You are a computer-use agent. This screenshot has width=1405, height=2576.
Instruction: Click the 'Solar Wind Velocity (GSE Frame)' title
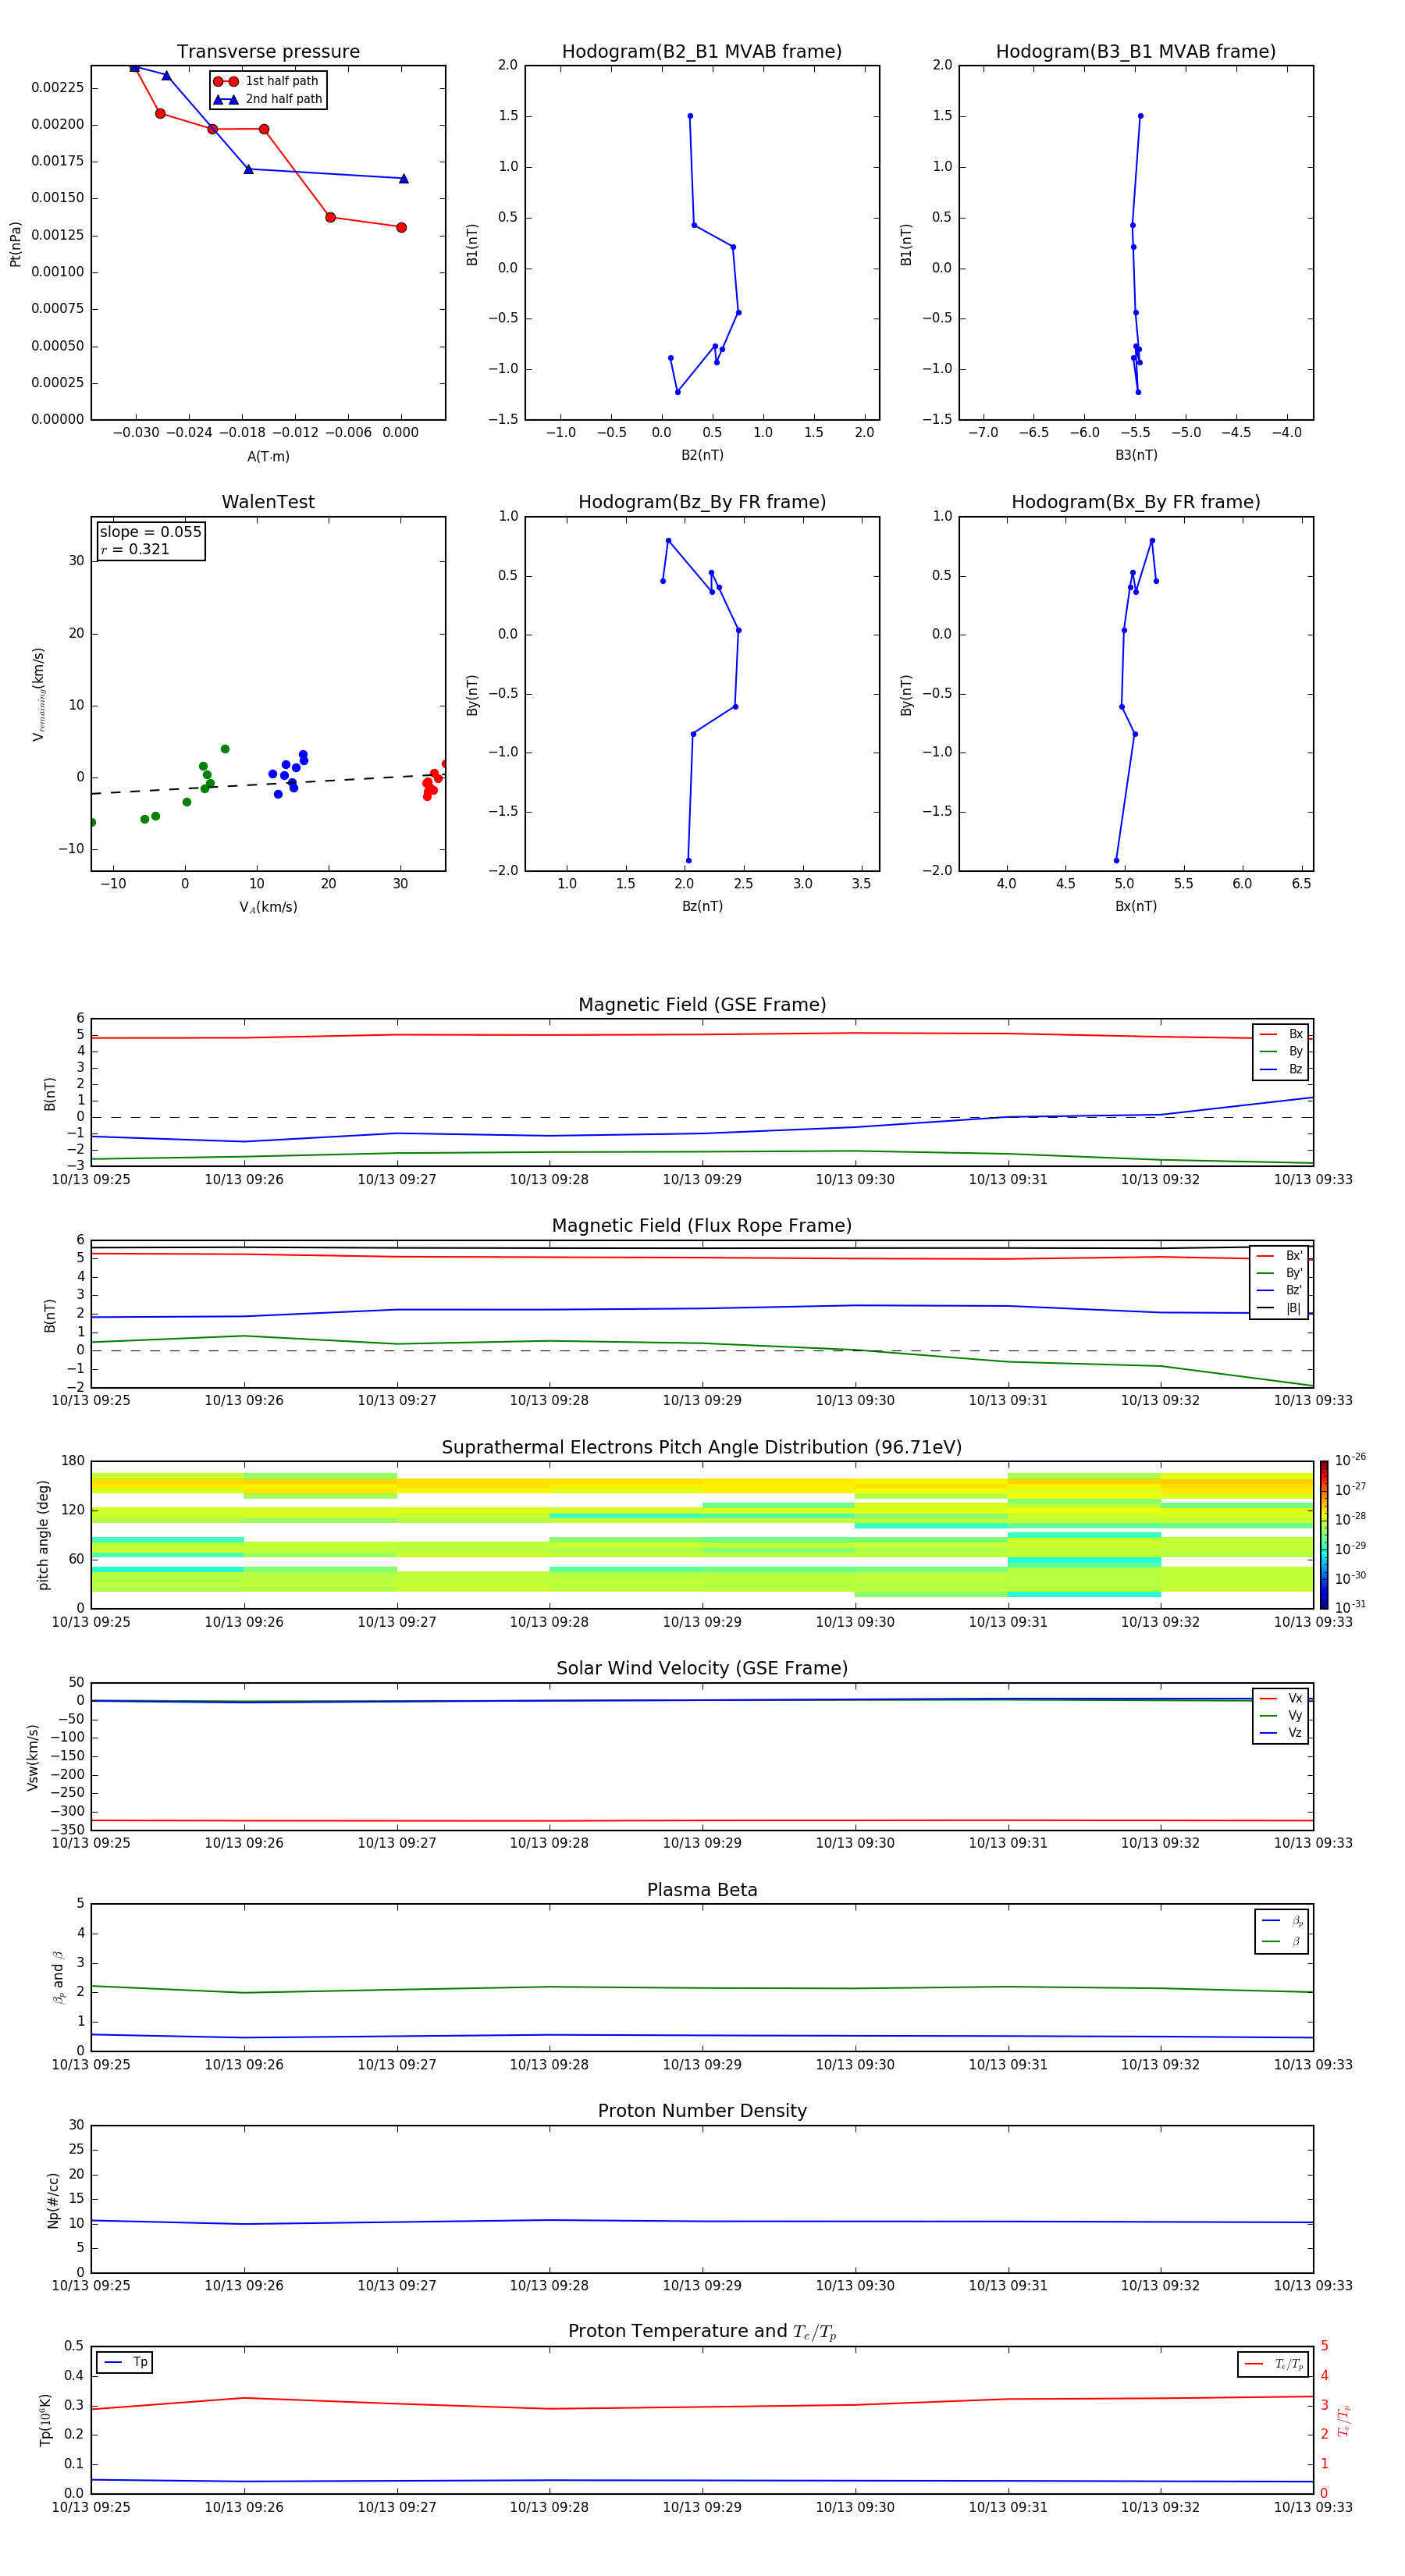[x=702, y=1668]
